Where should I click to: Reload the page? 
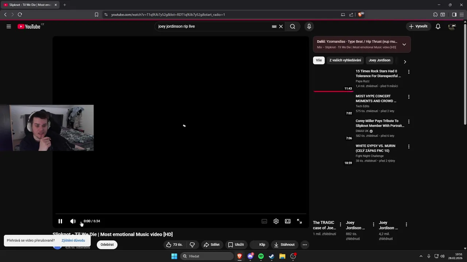pyautogui.click(x=20, y=15)
